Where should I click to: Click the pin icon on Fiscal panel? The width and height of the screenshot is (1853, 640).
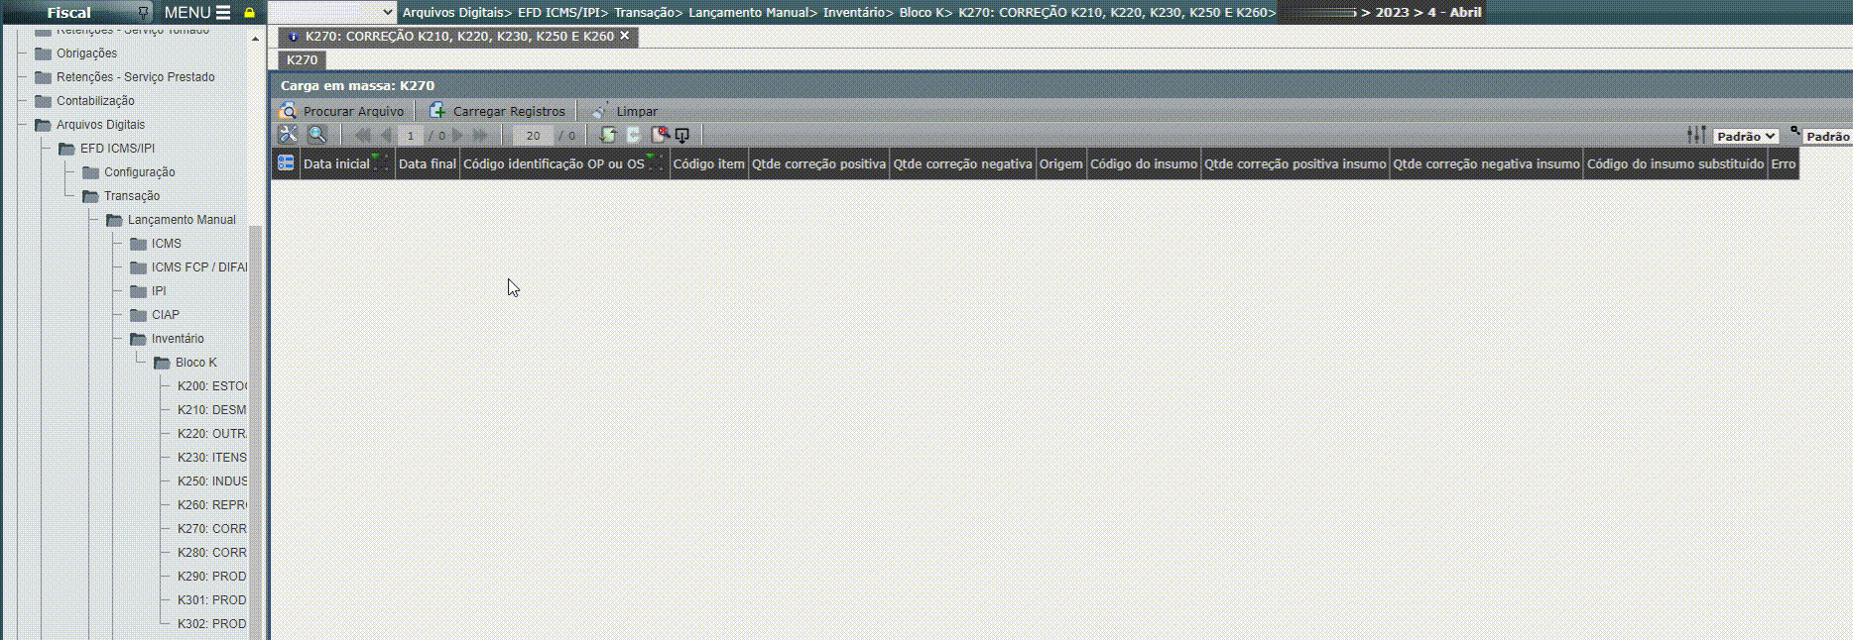(144, 13)
